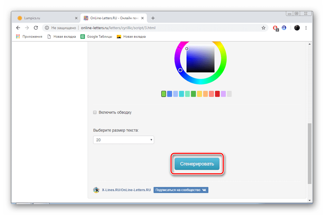Select the cyan color swatch
Screen dimensions: 324x215
click(181, 94)
